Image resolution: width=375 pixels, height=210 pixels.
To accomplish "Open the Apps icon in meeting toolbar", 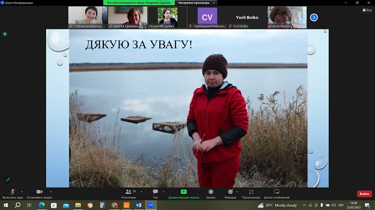I will click(251, 192).
